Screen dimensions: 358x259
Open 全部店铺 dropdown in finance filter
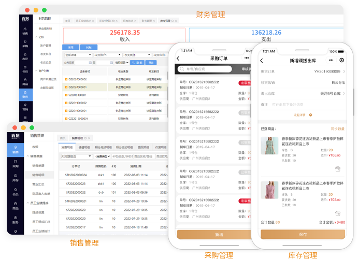(78, 55)
